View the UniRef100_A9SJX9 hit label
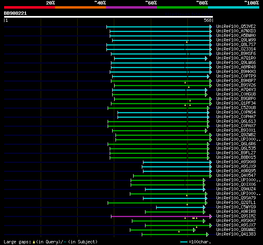263x245 pixels. click(236, 167)
